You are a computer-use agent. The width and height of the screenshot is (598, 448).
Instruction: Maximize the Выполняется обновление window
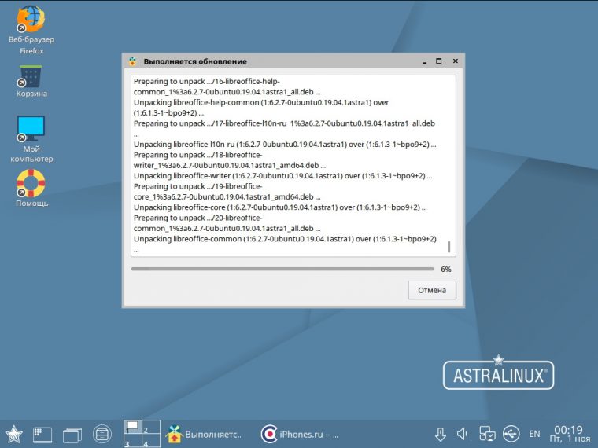(x=439, y=61)
